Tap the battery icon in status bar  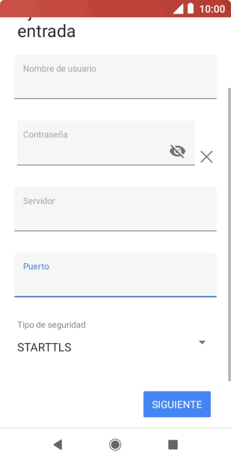[191, 9]
